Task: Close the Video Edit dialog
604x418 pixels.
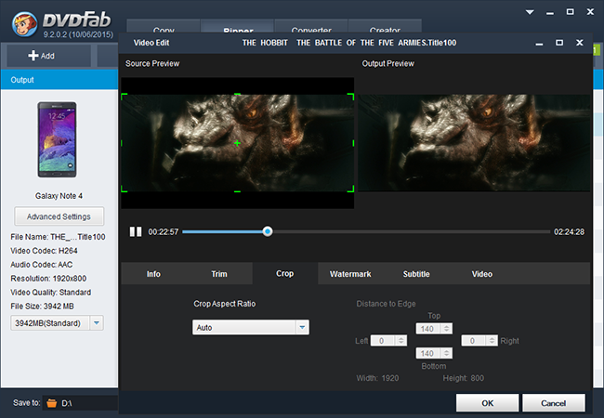Action: click(x=579, y=43)
